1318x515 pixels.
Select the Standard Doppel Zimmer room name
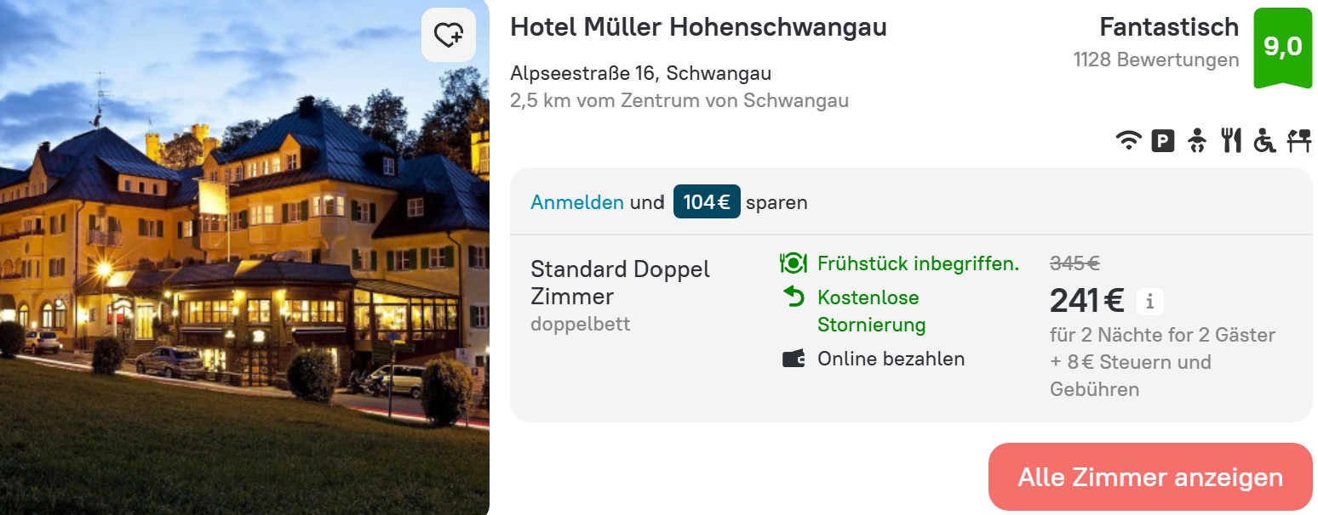[620, 283]
